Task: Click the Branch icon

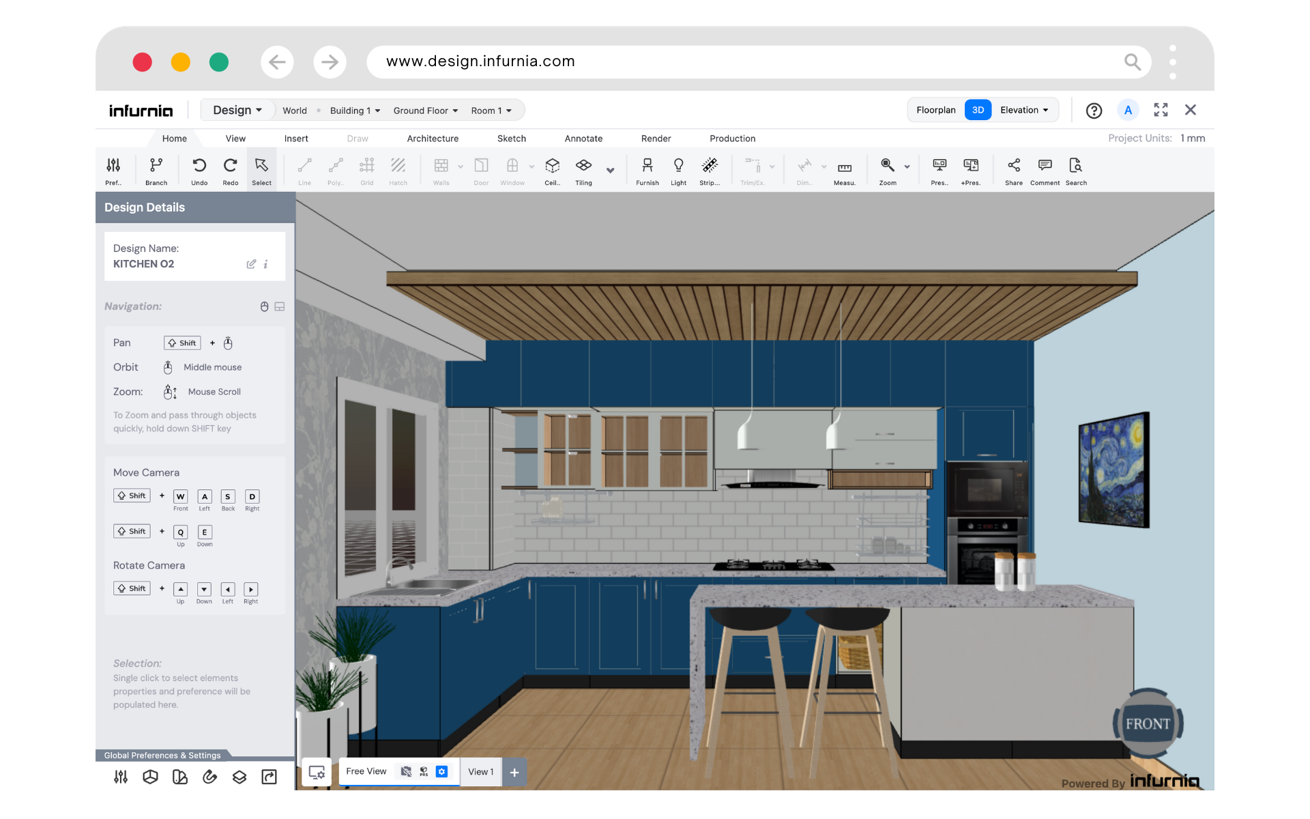Action: pos(156,166)
